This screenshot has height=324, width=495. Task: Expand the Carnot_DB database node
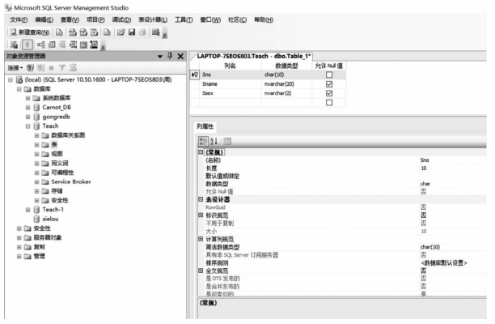(28, 108)
